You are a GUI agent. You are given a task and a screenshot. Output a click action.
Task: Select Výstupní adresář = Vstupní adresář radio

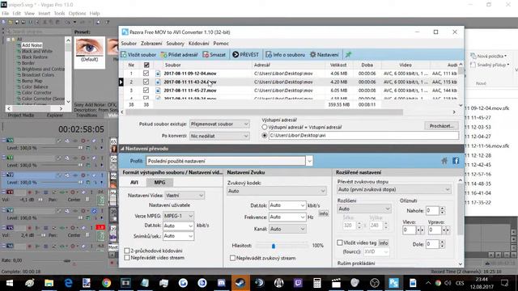(265, 127)
